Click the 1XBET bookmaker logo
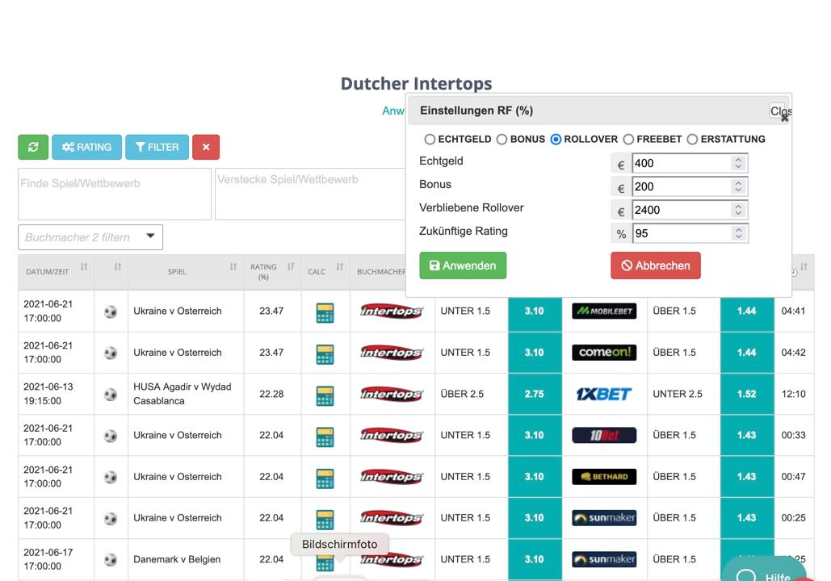 click(x=604, y=394)
